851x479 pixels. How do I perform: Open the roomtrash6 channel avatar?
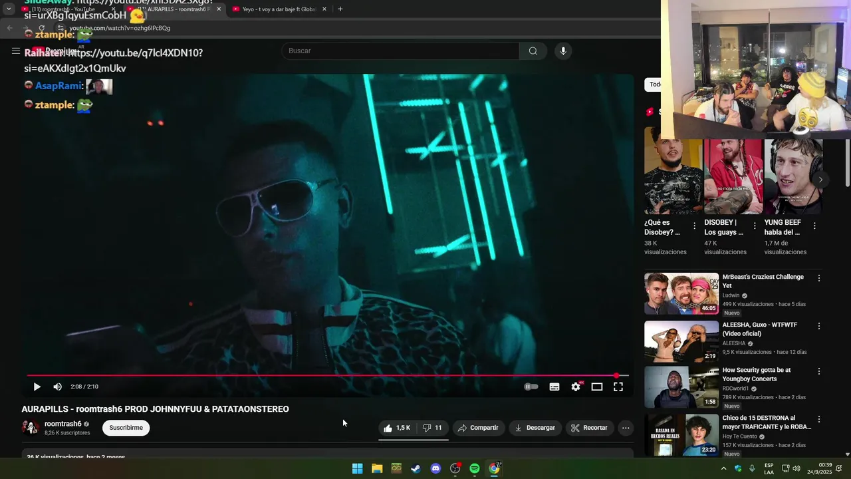[x=31, y=428]
